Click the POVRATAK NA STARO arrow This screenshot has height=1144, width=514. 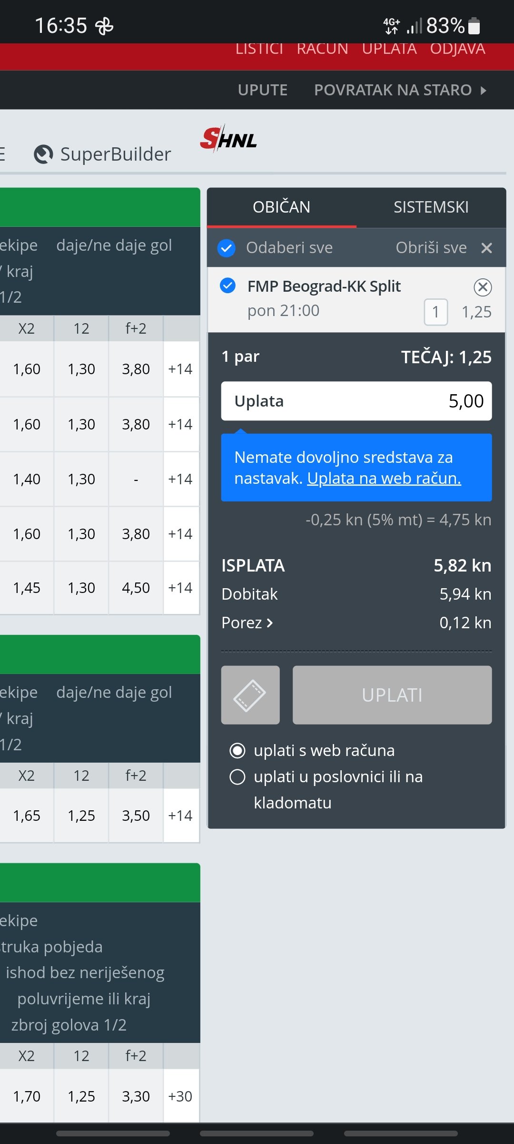tap(484, 90)
